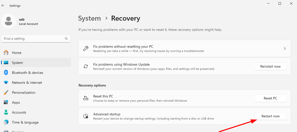Open Network & internet settings
Viewport: 297px width, 132px height.
click(x=27, y=83)
